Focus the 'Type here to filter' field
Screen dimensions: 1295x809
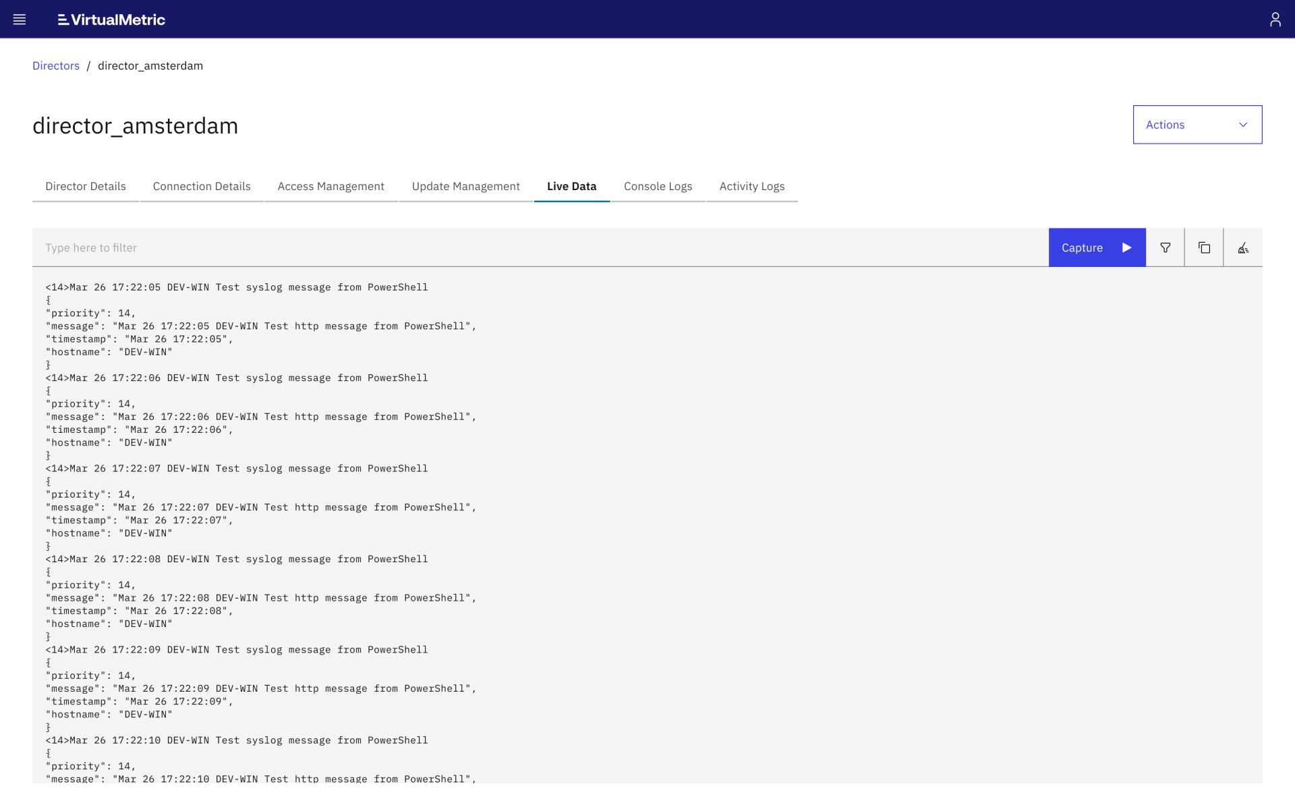click(x=540, y=247)
